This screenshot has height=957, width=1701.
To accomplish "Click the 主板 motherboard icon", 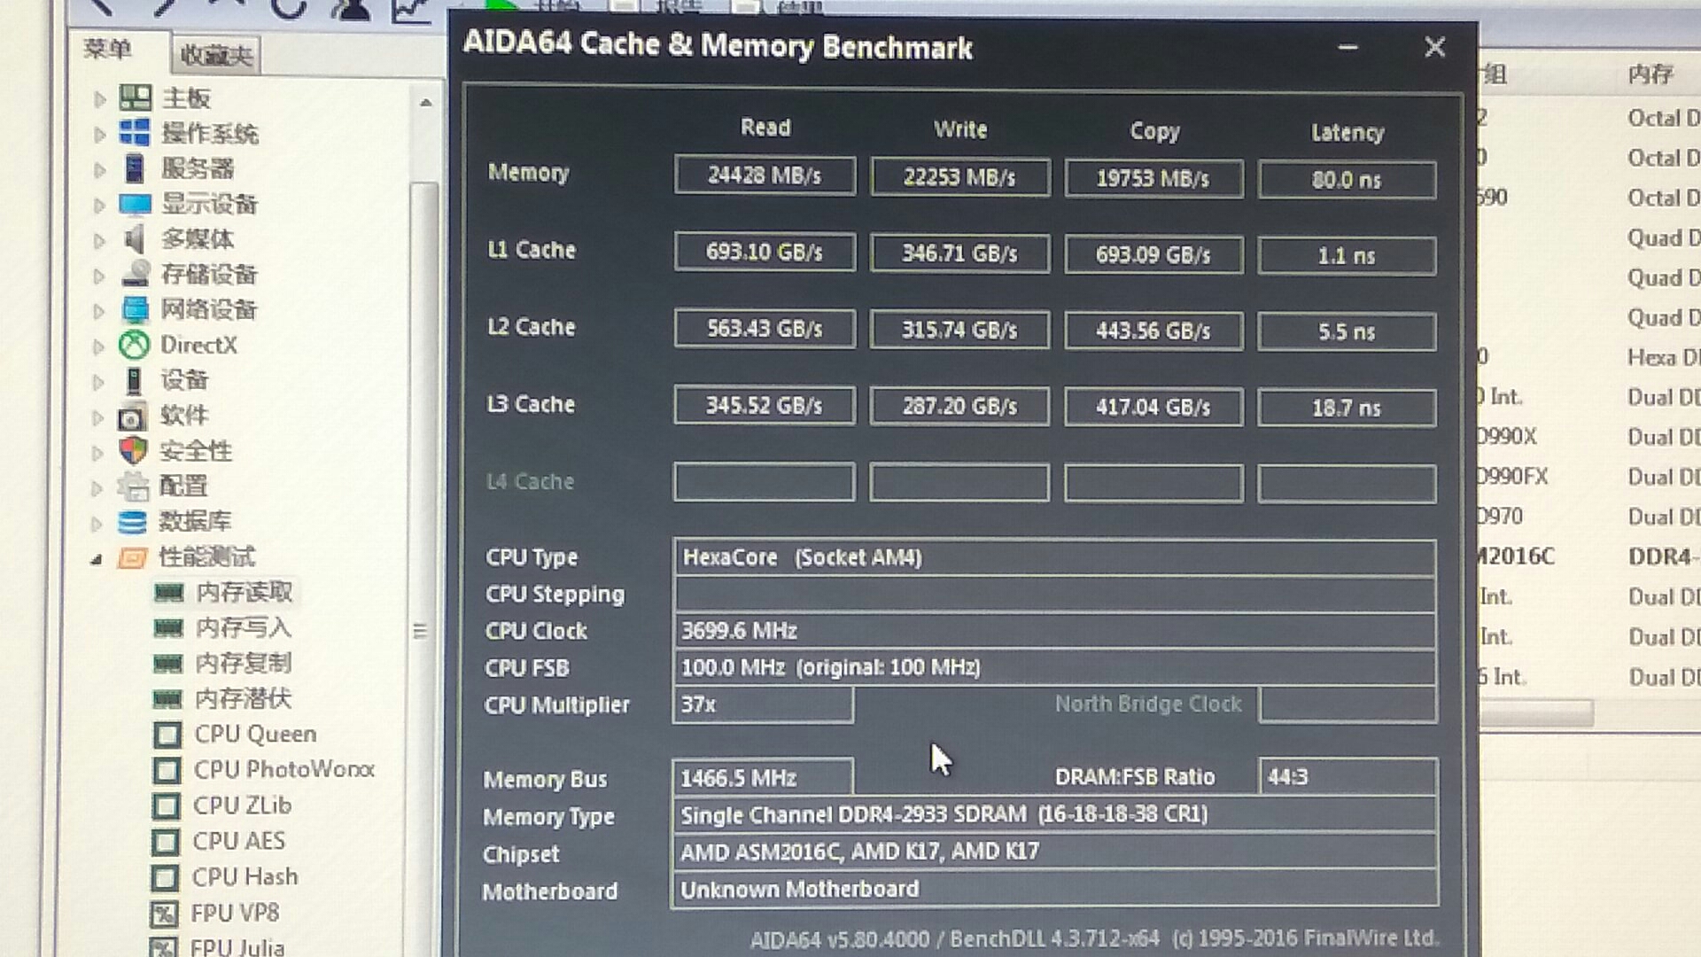I will pos(135,97).
